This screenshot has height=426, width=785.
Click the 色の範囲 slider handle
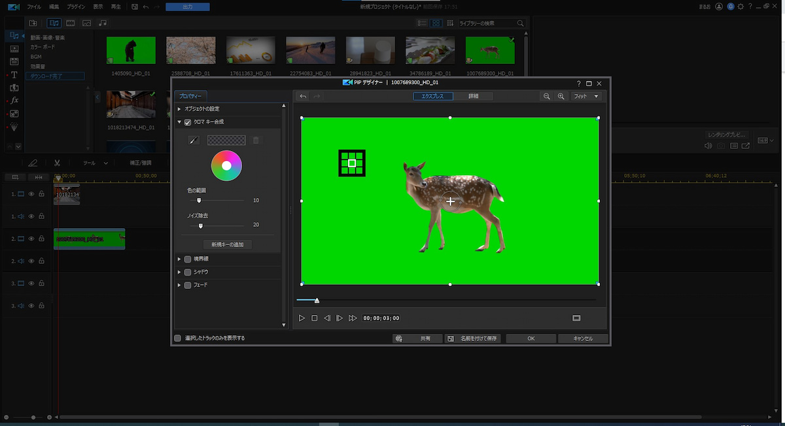pos(199,201)
